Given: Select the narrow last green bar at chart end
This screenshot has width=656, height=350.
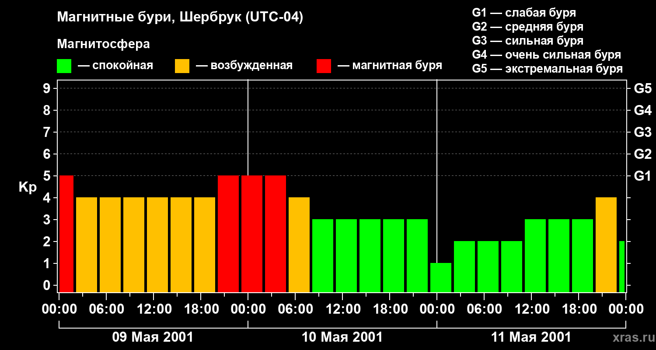Looking at the screenshot, I should point(622,266).
